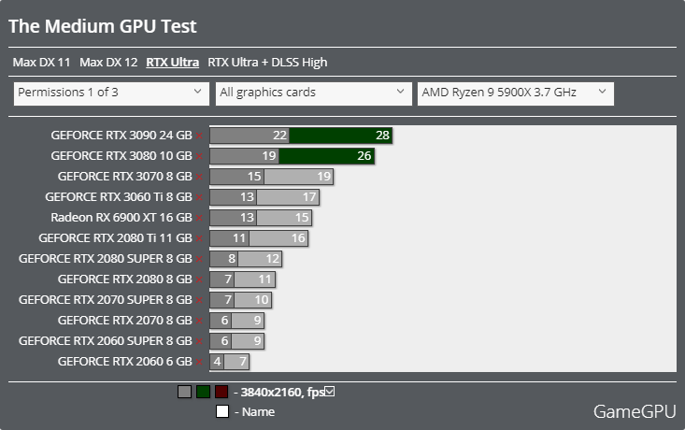Click the dark red legend swatch
The image size is (685, 430).
click(221, 392)
